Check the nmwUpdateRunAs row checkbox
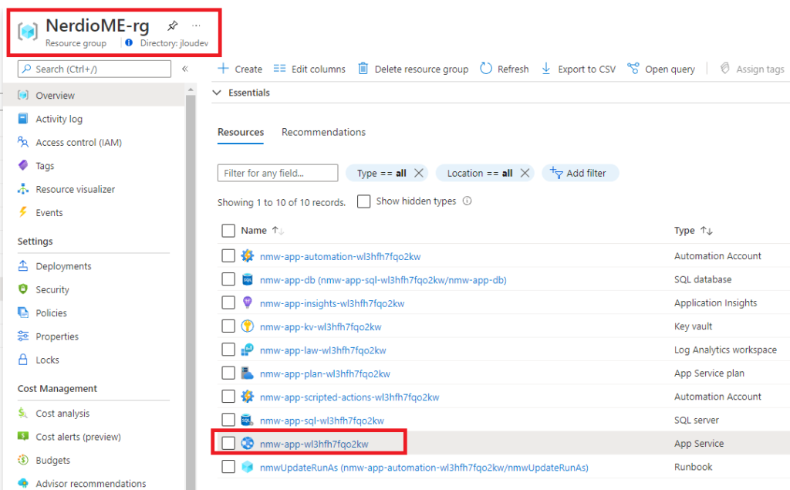790x490 pixels. tap(228, 466)
